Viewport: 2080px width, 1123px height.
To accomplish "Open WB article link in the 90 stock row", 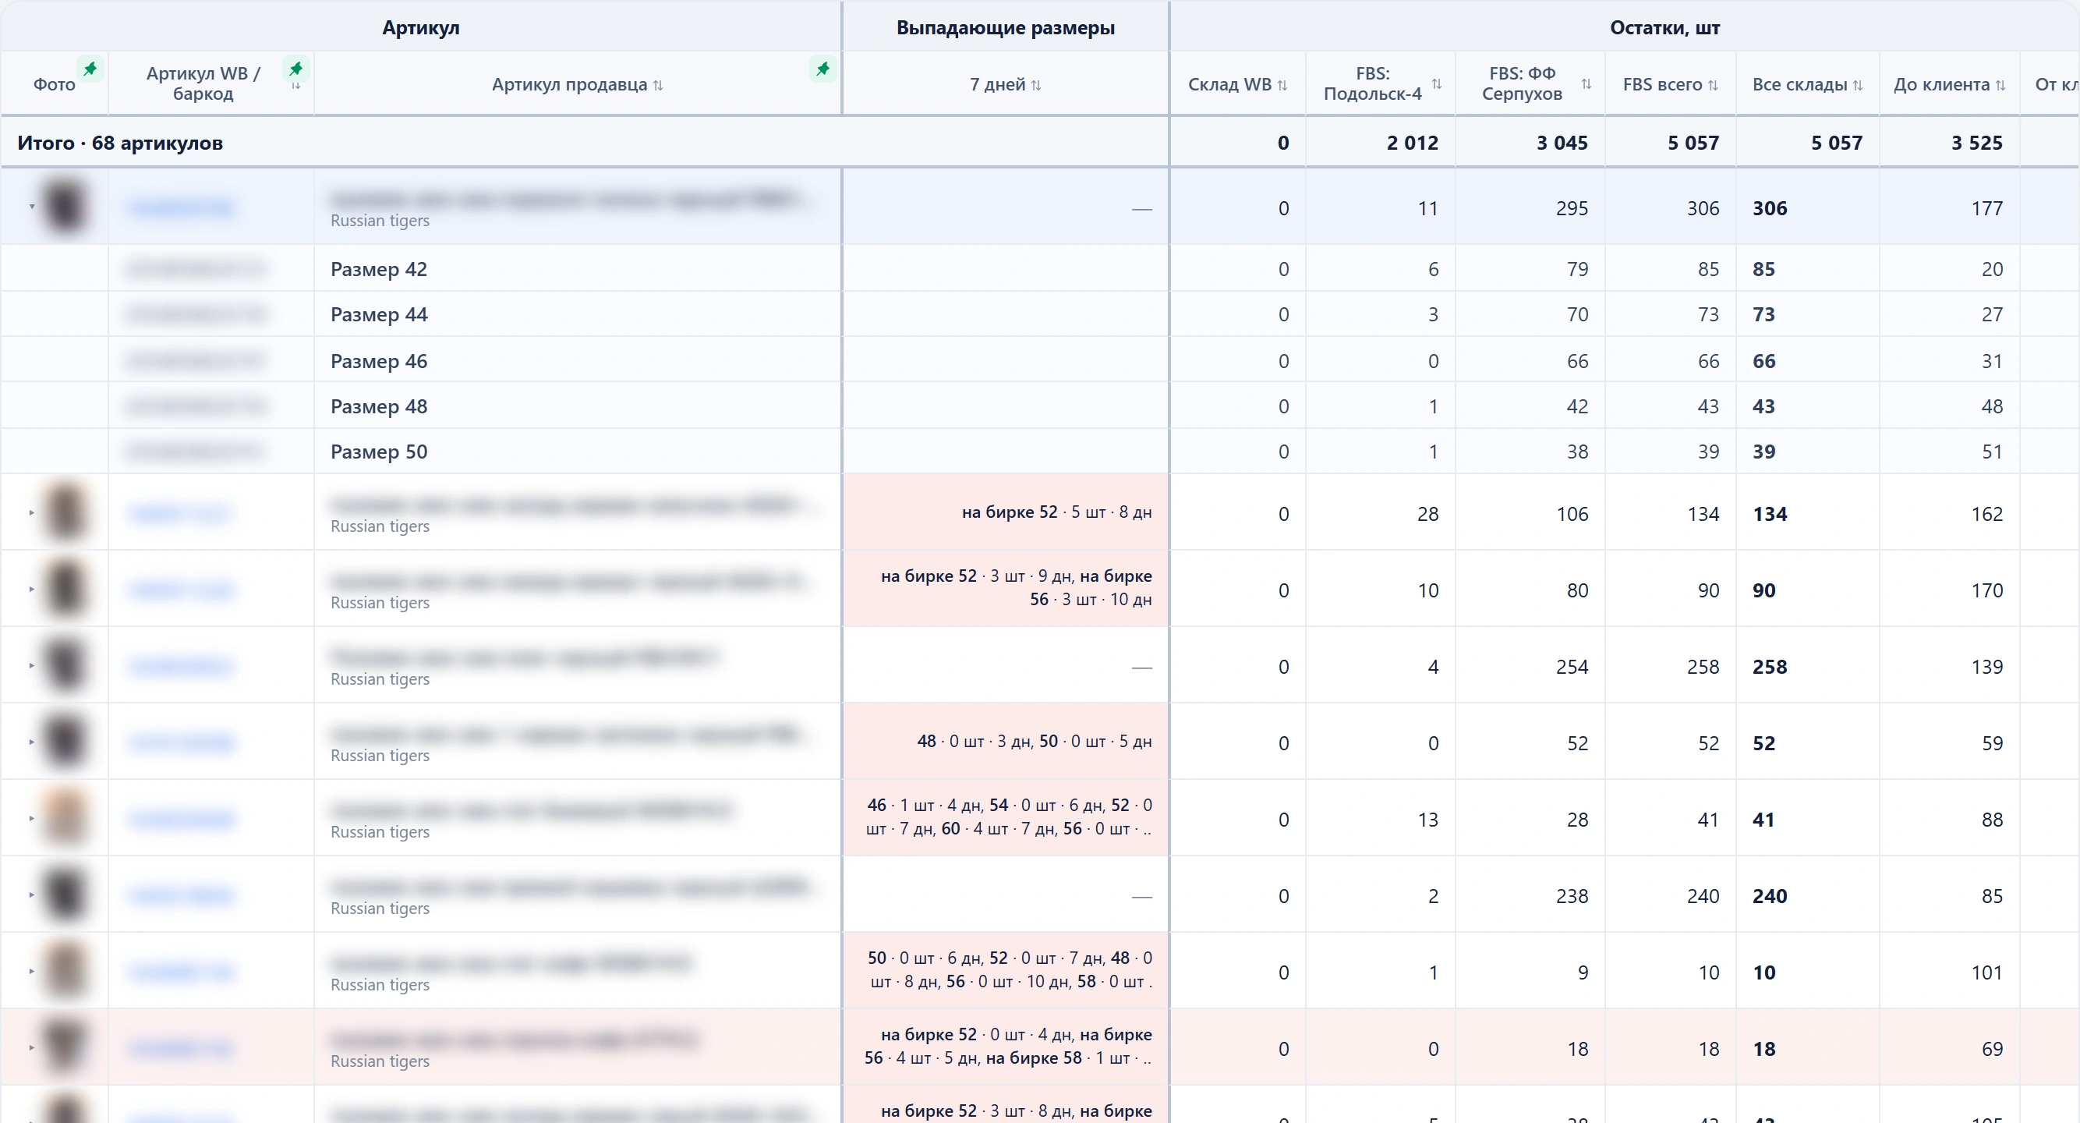I will [181, 590].
